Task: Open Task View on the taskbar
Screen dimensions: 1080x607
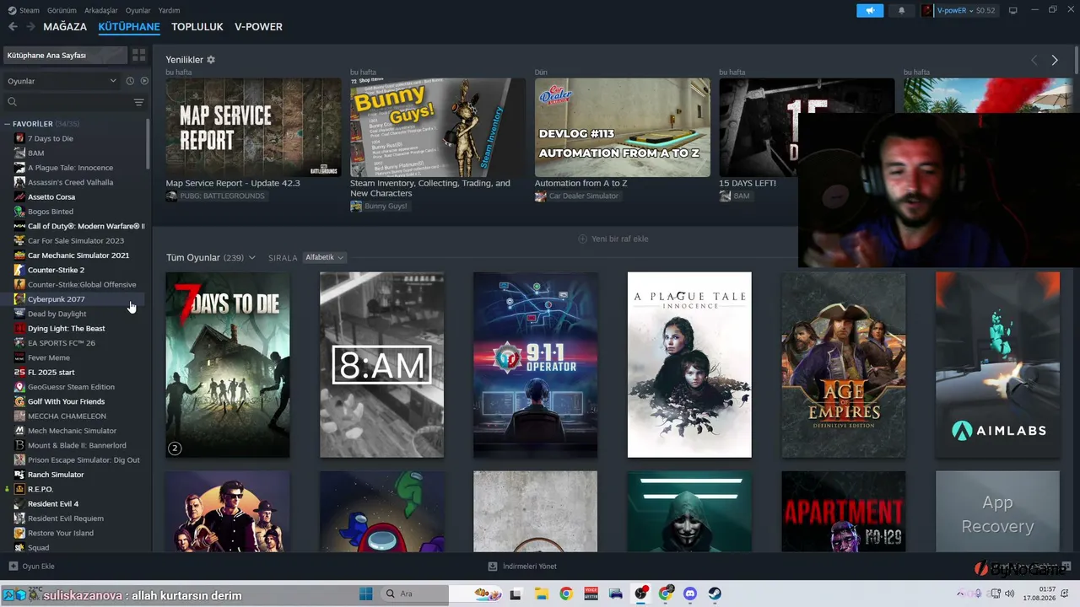Action: click(x=516, y=594)
